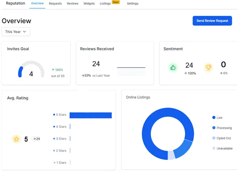Toggle the Opted Out legend item
Screen dimensions: 237x172
click(x=221, y=138)
